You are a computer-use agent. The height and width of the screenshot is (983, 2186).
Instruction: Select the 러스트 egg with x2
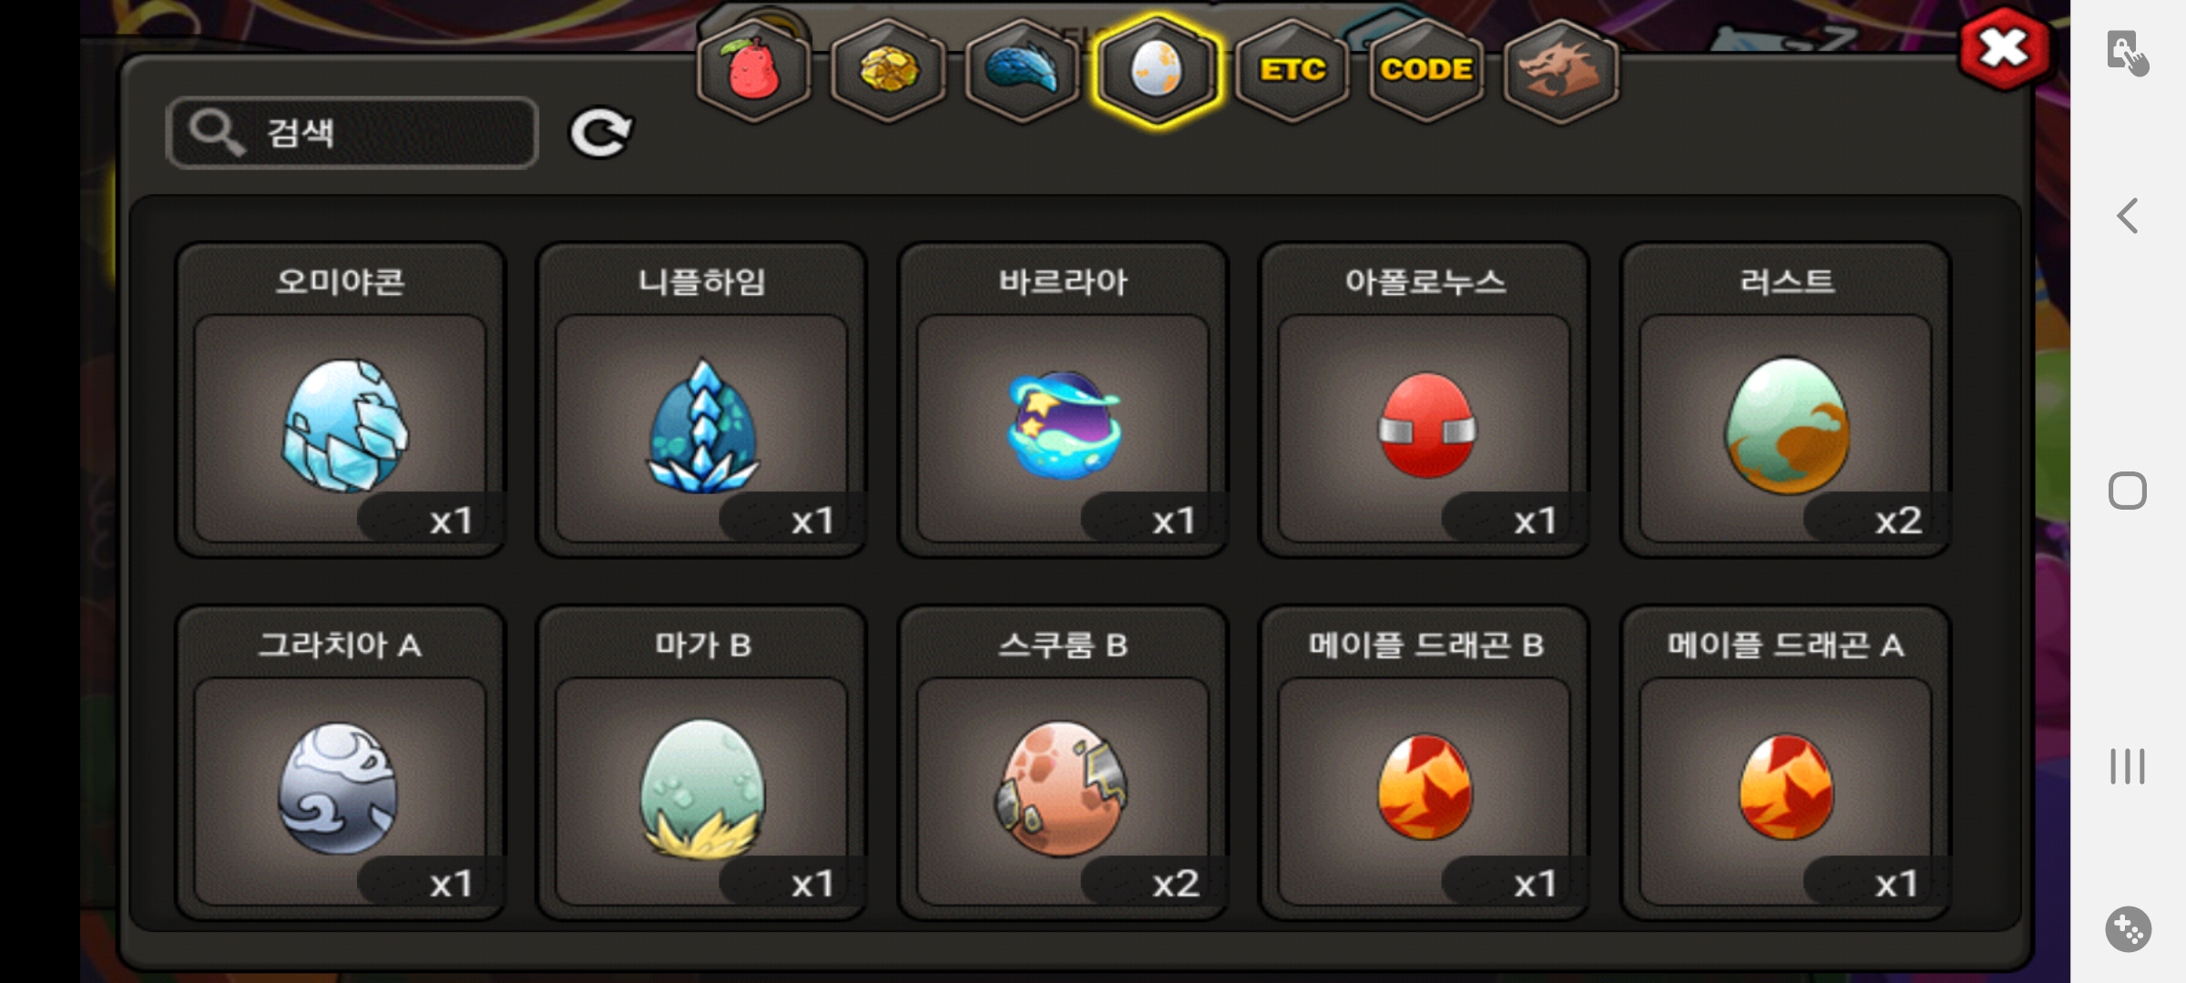1786,400
